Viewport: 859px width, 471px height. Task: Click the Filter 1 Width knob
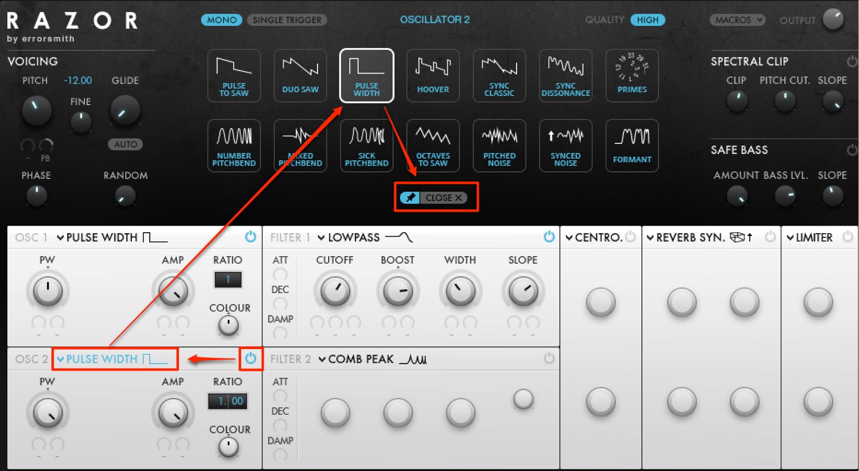461,291
